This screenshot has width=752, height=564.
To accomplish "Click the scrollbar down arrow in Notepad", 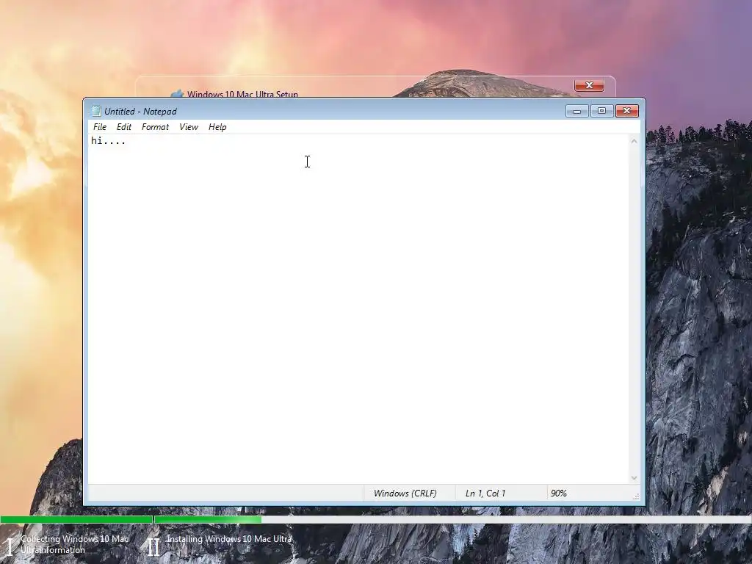I will point(634,477).
